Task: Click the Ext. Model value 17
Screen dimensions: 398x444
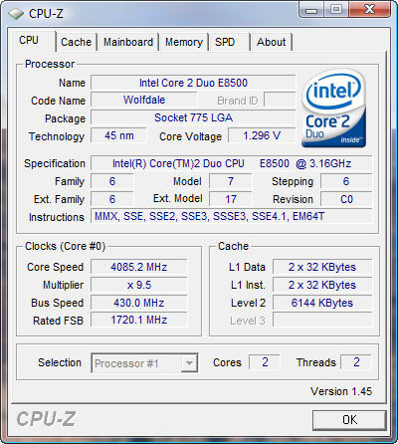Action: pyautogui.click(x=230, y=199)
